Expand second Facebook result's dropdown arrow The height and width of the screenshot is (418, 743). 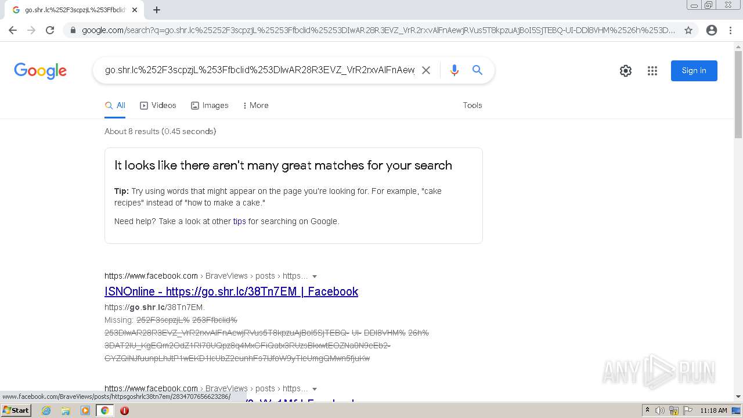[x=315, y=389]
